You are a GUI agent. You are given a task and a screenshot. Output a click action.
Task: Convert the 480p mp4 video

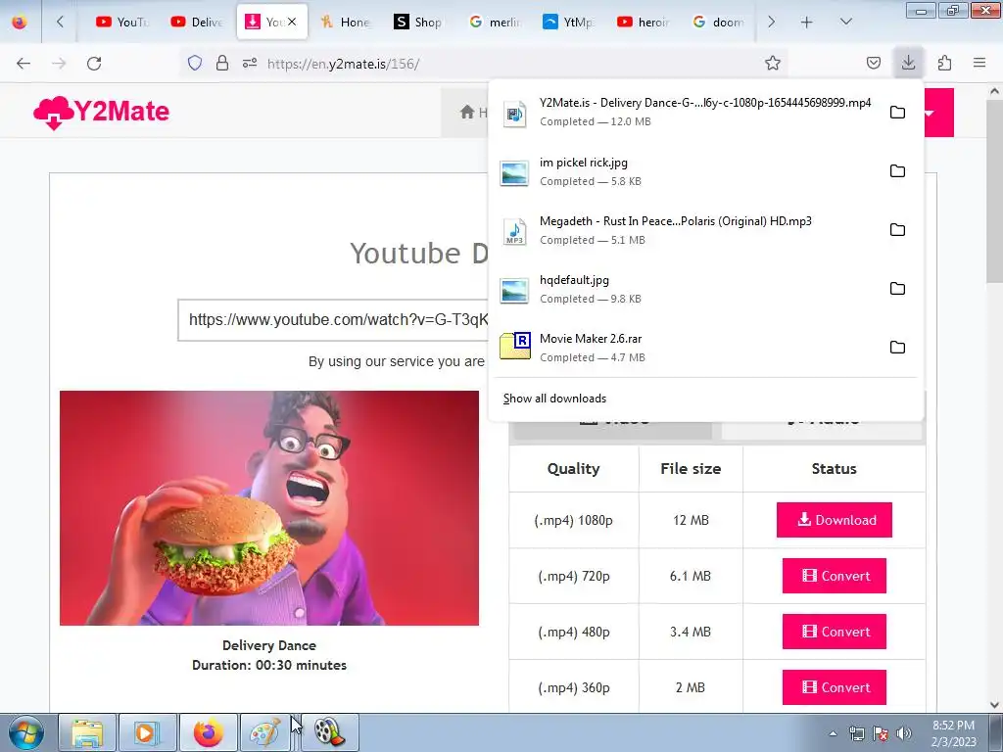(835, 632)
